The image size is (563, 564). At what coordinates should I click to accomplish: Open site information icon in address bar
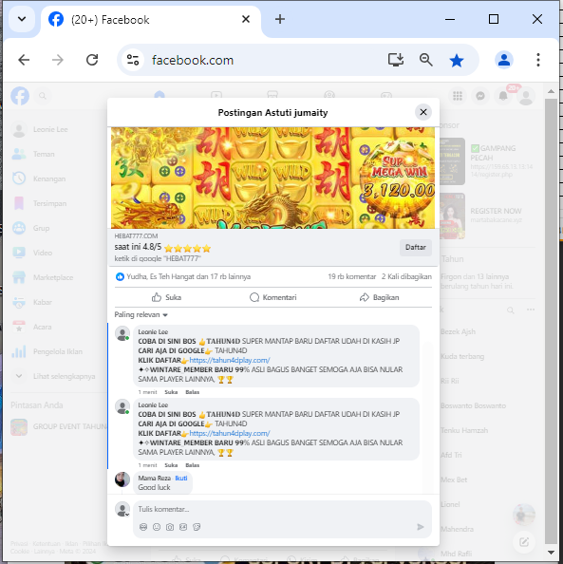click(x=132, y=60)
